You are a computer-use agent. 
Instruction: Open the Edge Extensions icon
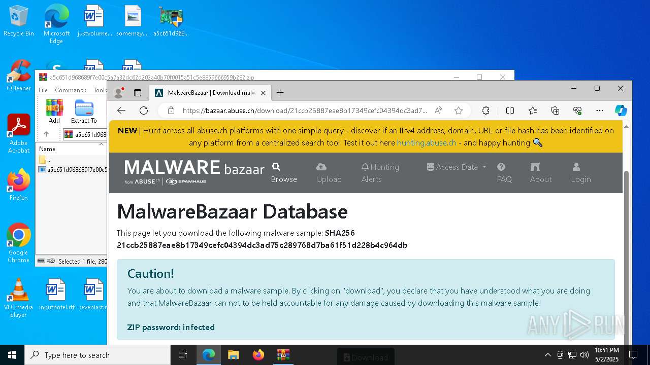coord(486,111)
